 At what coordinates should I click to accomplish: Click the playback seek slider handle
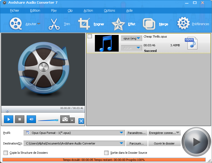(7, 111)
